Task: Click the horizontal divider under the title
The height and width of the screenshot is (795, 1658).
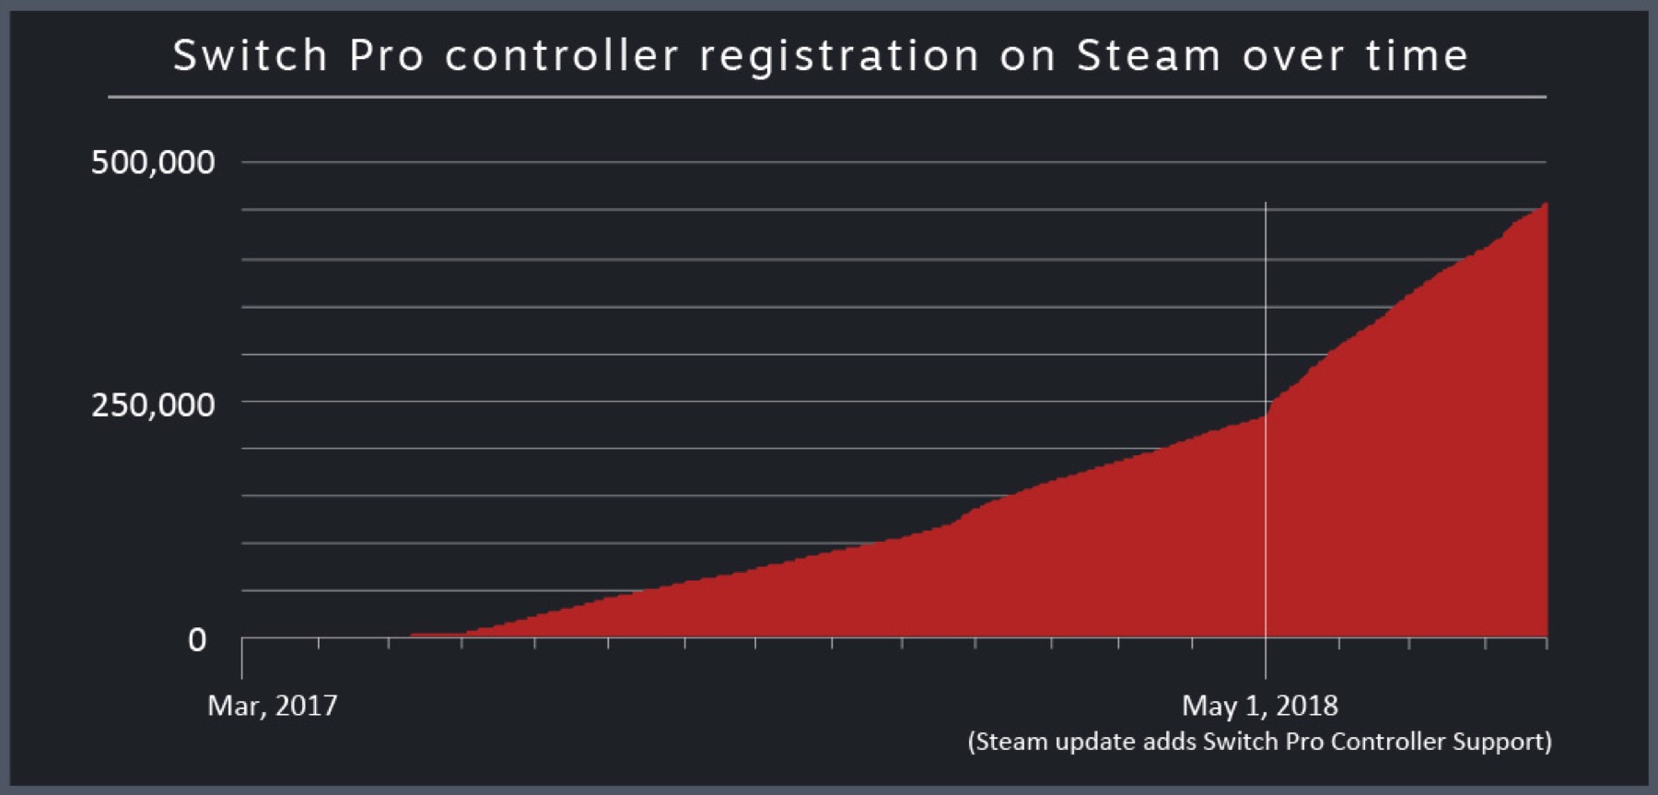Action: (826, 96)
